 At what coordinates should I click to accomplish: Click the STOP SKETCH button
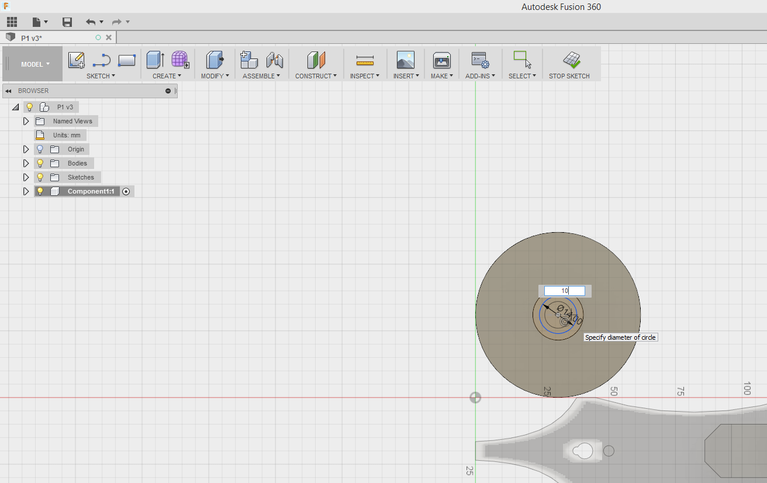tap(569, 64)
